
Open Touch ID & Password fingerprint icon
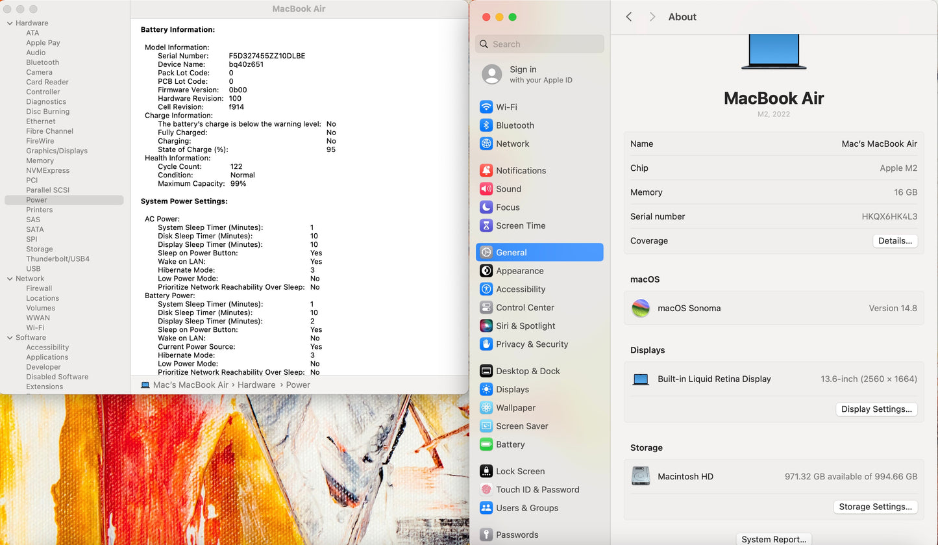486,490
